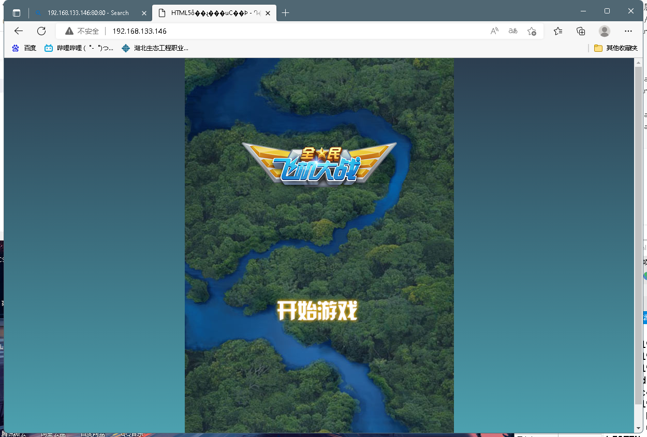Open the 湖北生态工程职业 bookmark
The width and height of the screenshot is (647, 437).
(154, 48)
